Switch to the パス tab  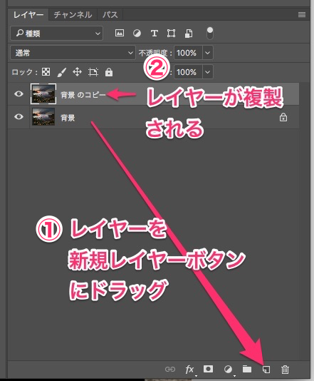coord(110,15)
